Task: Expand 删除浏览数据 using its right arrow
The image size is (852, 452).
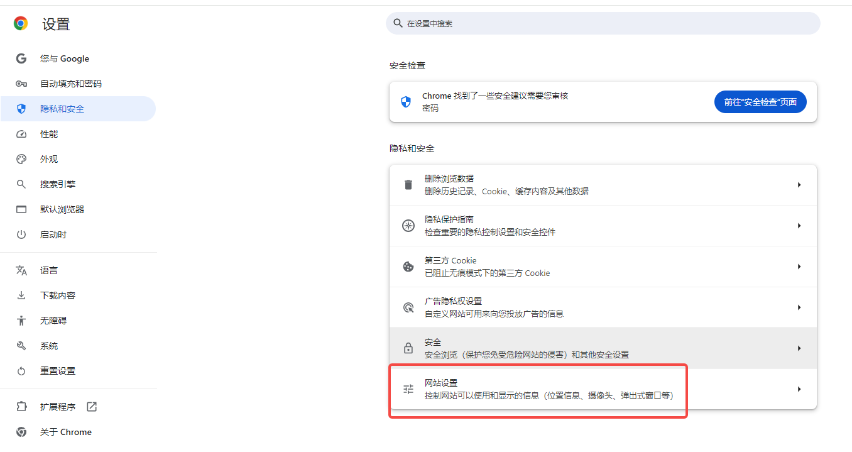Action: (799, 185)
